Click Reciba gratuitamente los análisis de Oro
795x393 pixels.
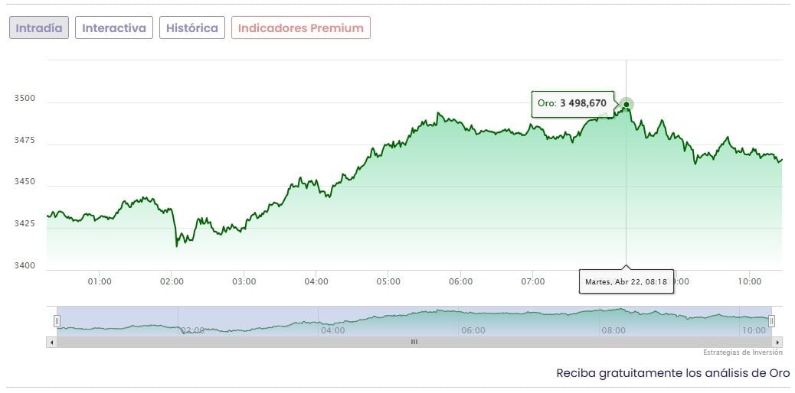click(672, 373)
